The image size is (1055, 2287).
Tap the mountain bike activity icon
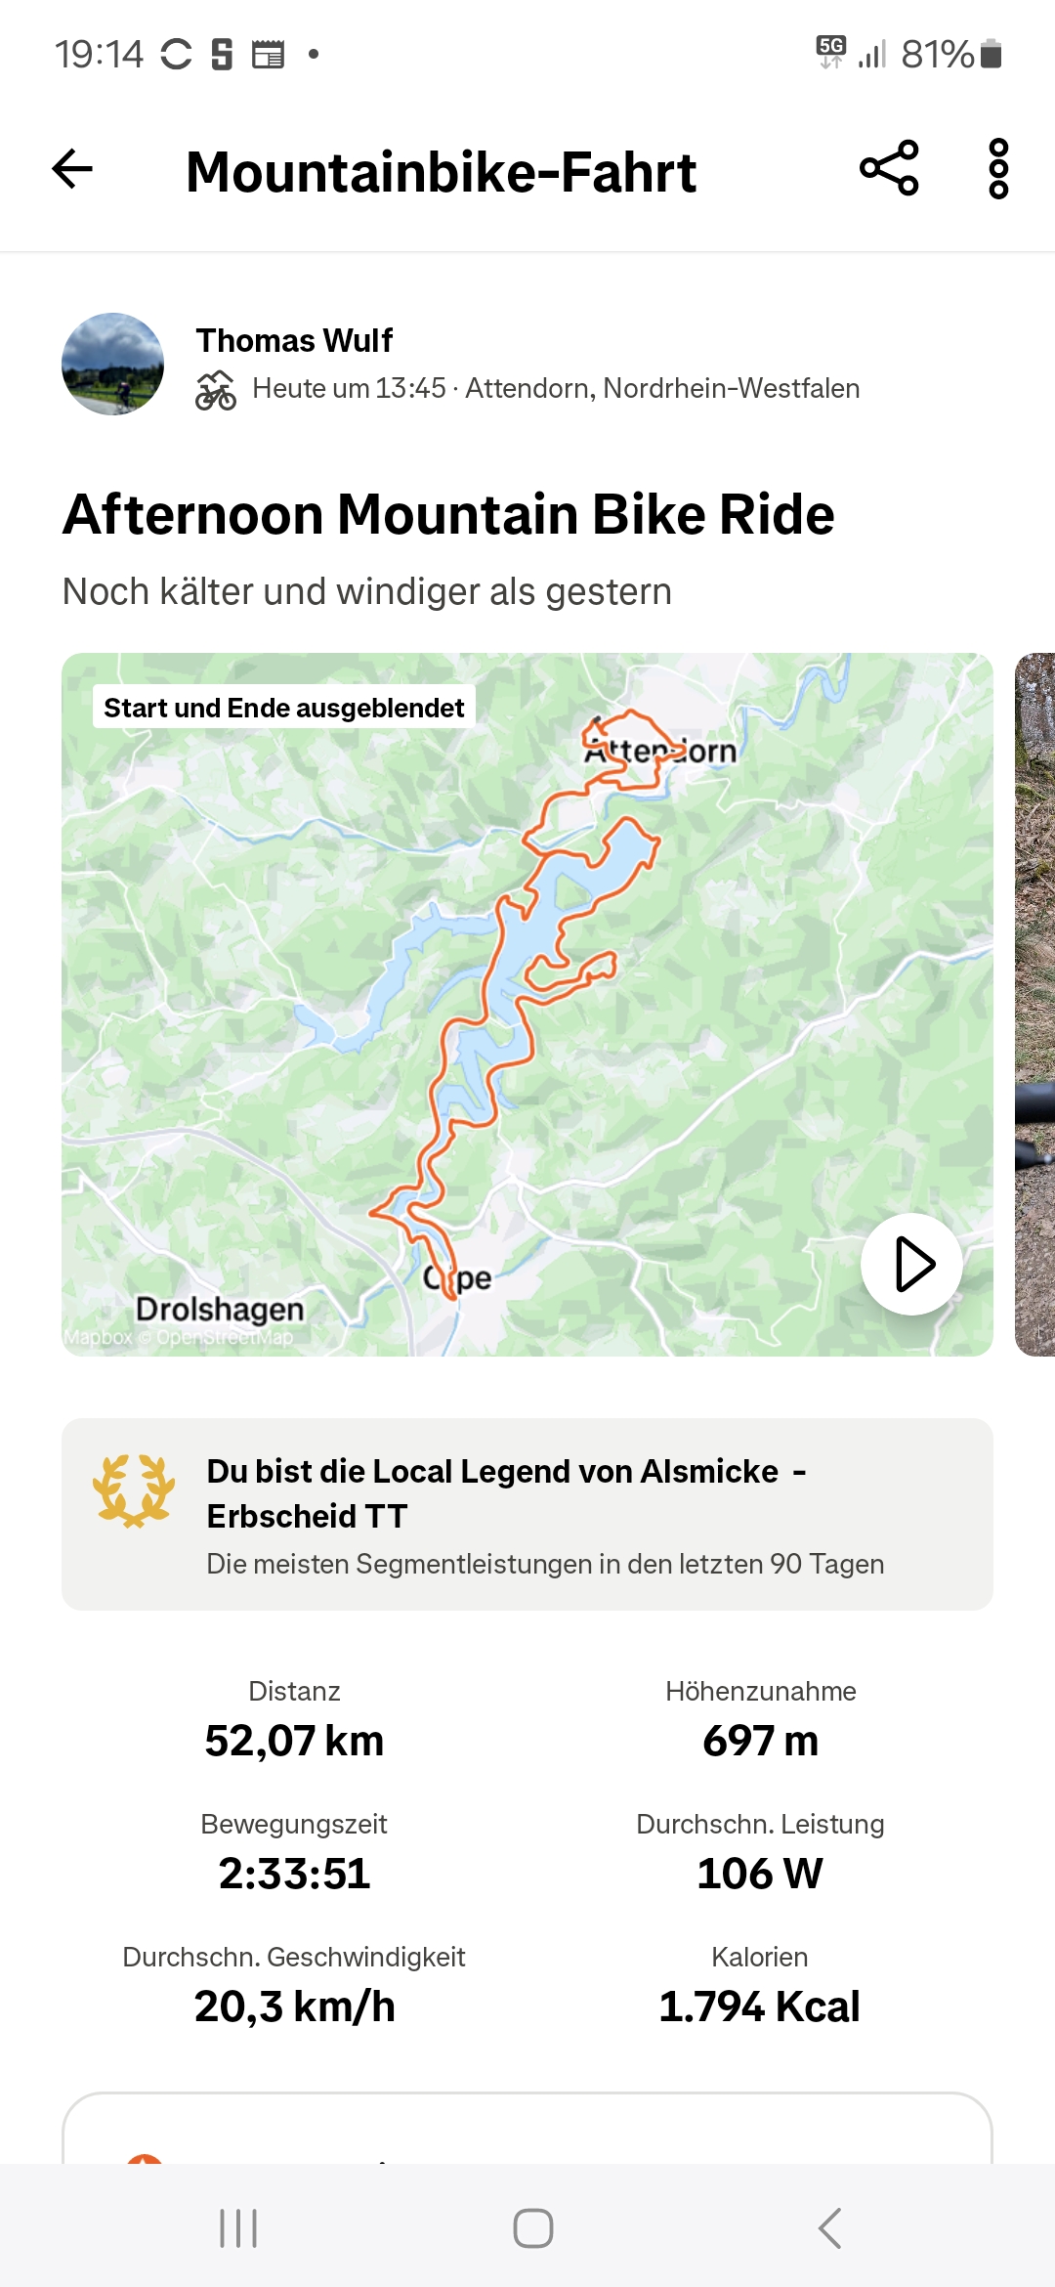click(x=216, y=390)
